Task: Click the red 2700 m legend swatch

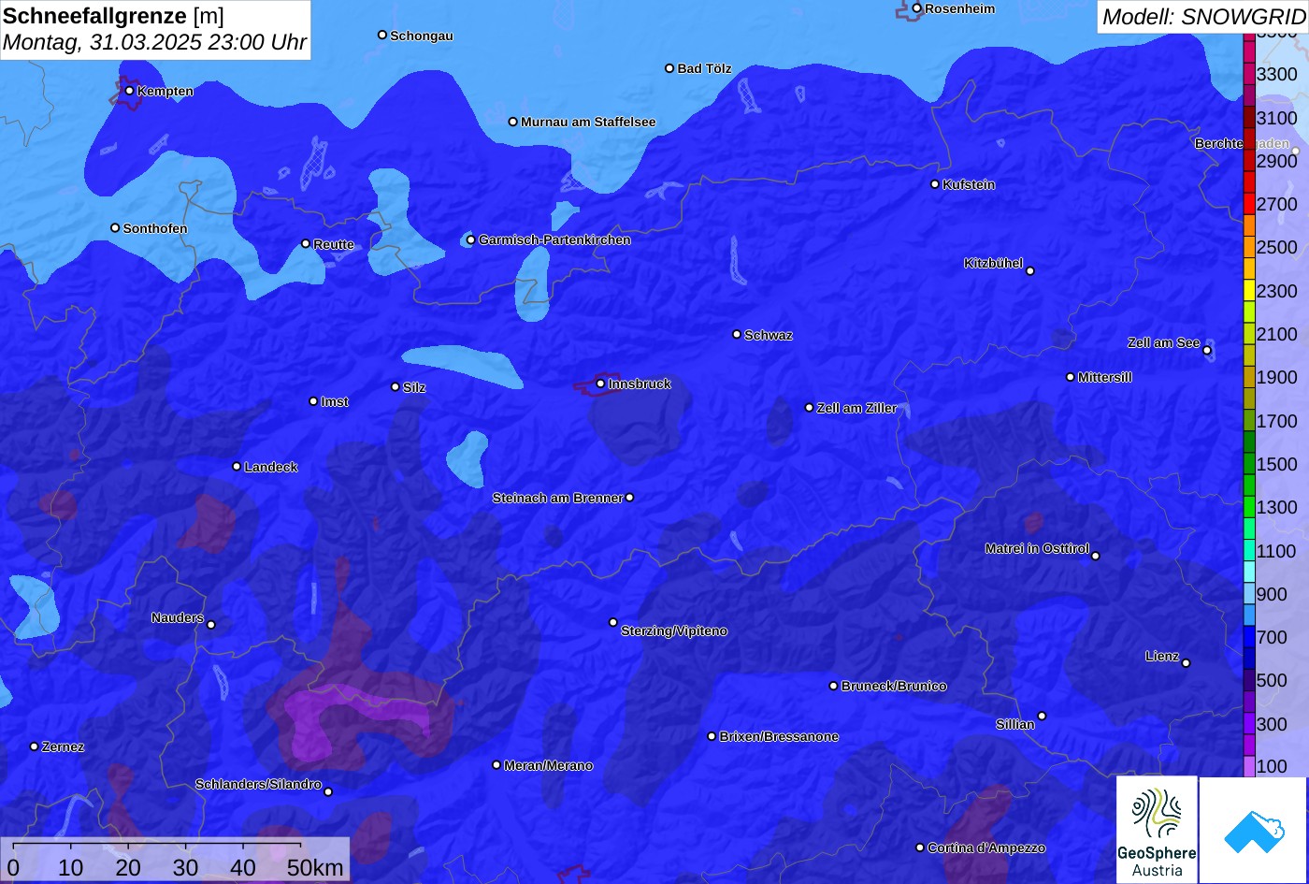Action: point(1249,204)
